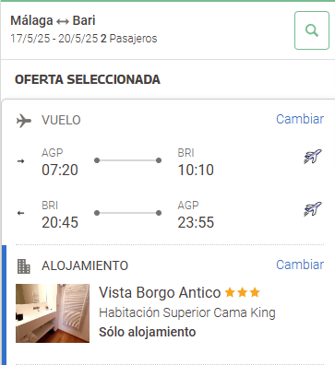This screenshot has height=365, width=335.
Task: Select the 07:20 AGP departure time
Action: pos(60,170)
